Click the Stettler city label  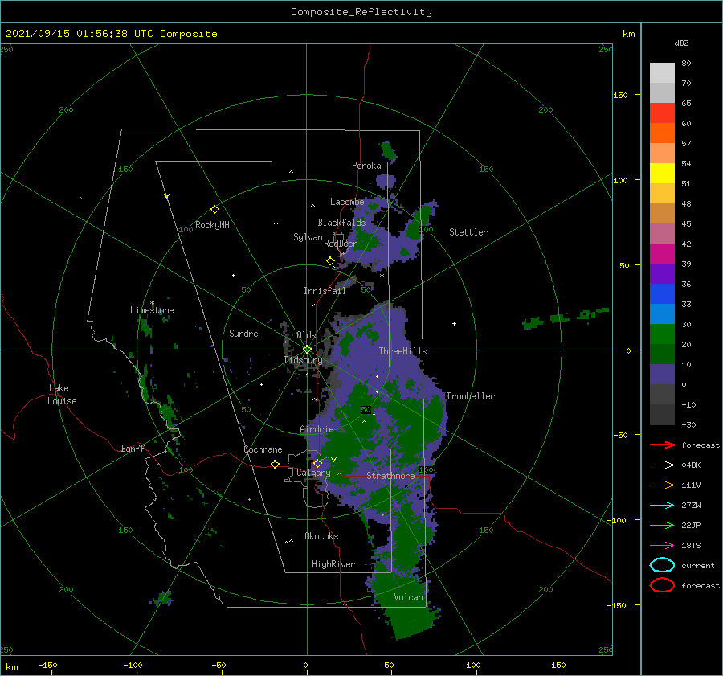coord(468,232)
